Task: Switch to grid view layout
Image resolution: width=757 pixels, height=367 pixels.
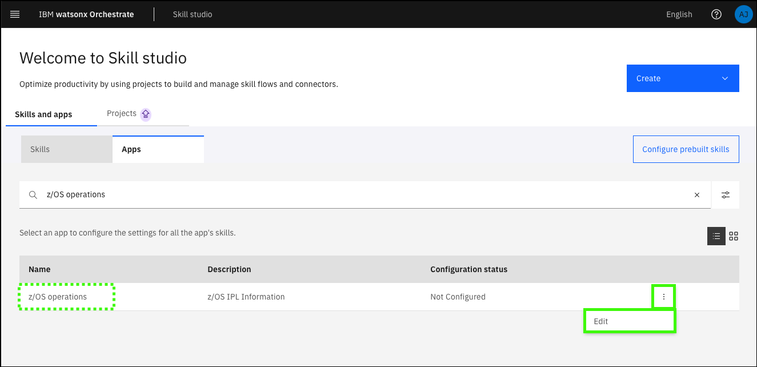Action: click(x=734, y=236)
